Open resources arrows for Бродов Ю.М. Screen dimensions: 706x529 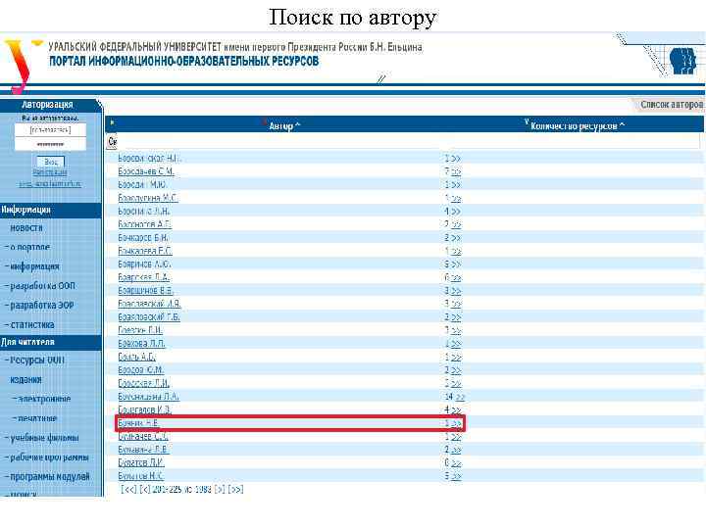456,369
